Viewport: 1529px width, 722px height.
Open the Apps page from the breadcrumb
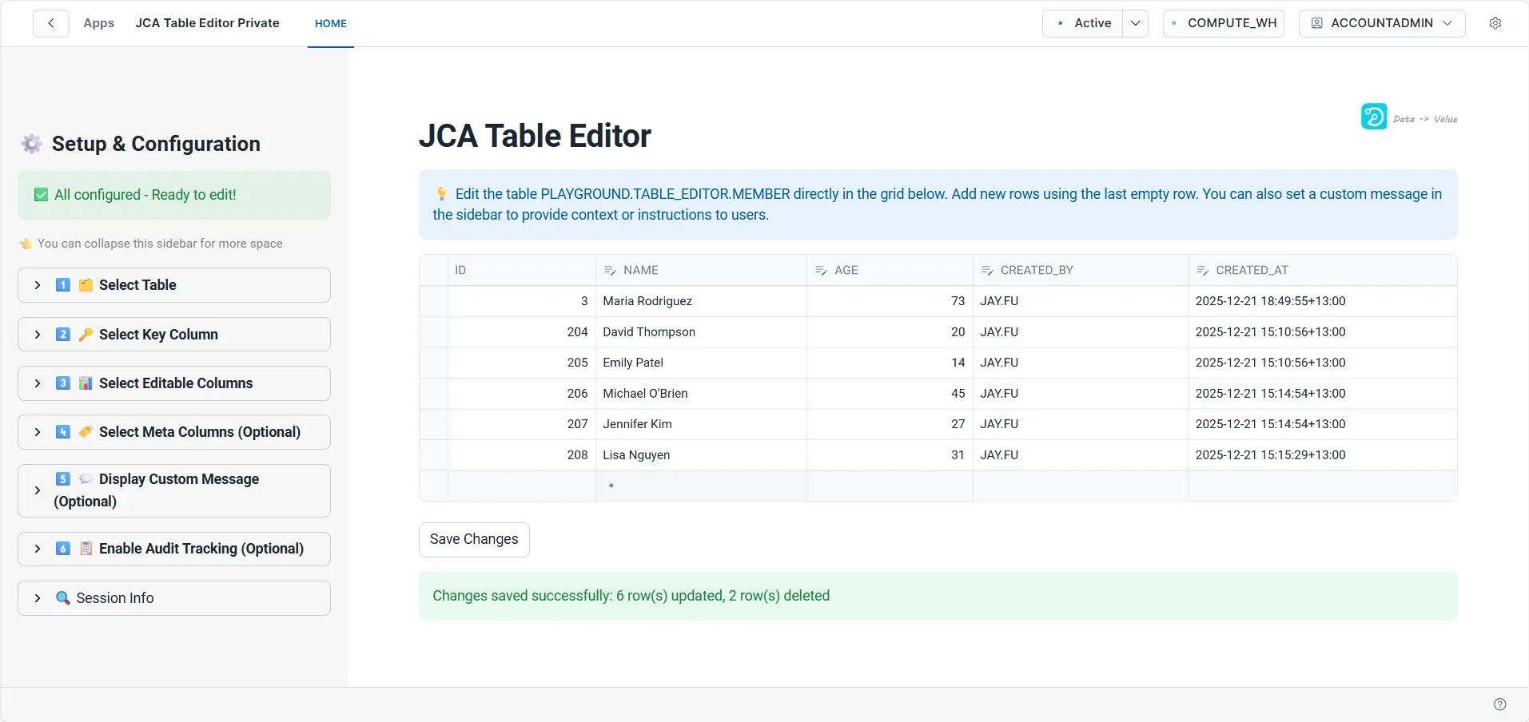98,23
